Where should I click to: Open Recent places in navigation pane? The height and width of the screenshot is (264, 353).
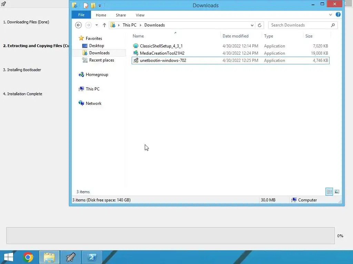click(x=102, y=60)
